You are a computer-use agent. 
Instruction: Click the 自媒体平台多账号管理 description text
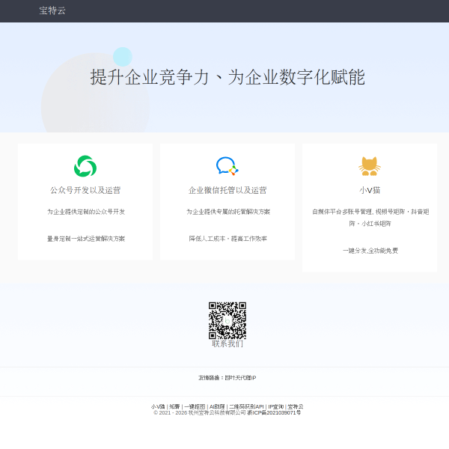(x=370, y=218)
